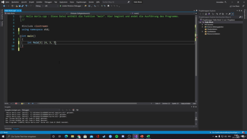Click Live Share icon at top right

tap(234, 6)
